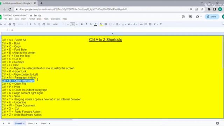Rename the Untitled spreadsheet title
The width and height of the screenshot is (224, 126).
click(x=15, y=15)
